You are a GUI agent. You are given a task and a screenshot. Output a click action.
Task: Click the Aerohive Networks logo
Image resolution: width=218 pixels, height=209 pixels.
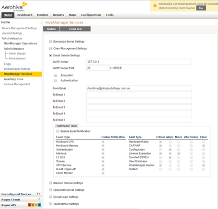click(14, 7)
